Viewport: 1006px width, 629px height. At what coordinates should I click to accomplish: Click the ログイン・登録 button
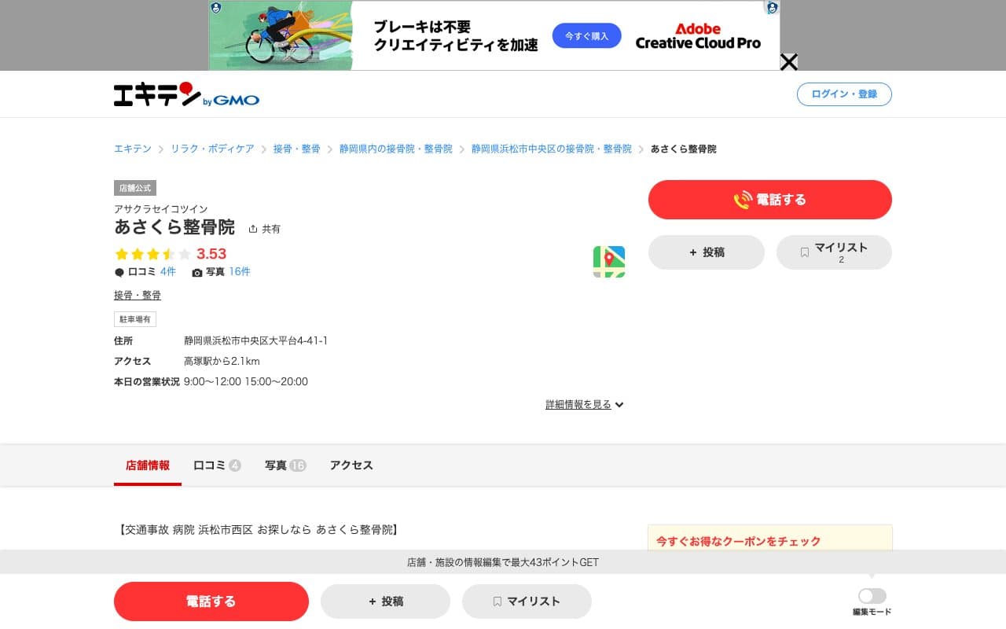[844, 94]
